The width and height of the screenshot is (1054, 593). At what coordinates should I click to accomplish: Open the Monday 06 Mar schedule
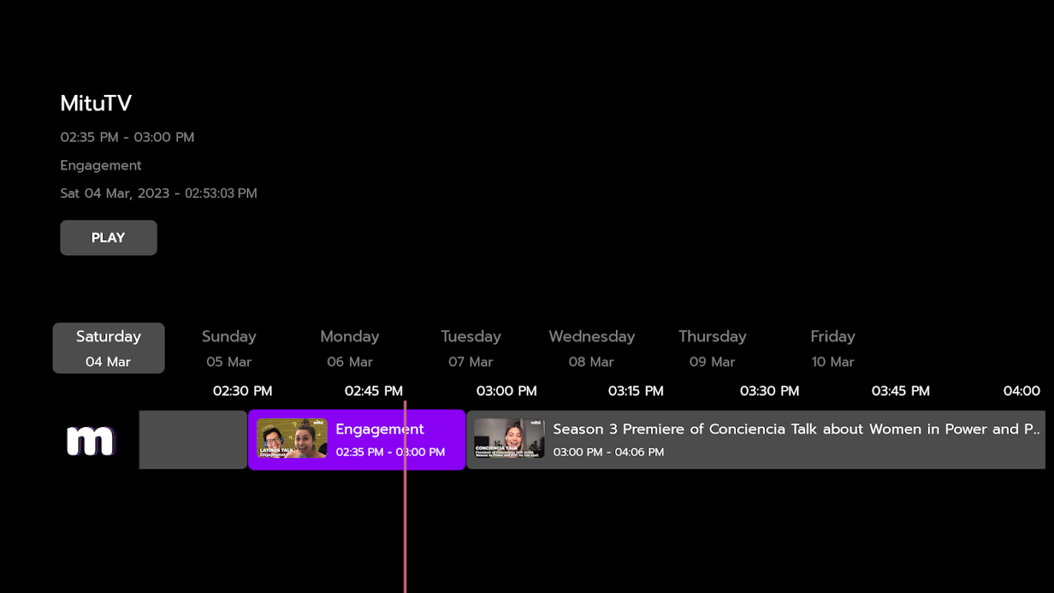(350, 348)
